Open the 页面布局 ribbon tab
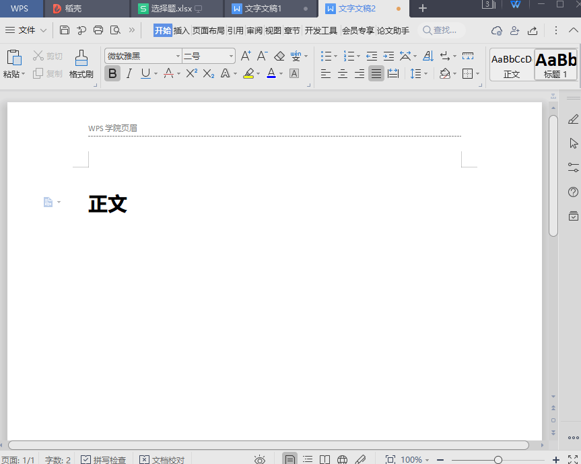This screenshot has width=581, height=464. (208, 30)
